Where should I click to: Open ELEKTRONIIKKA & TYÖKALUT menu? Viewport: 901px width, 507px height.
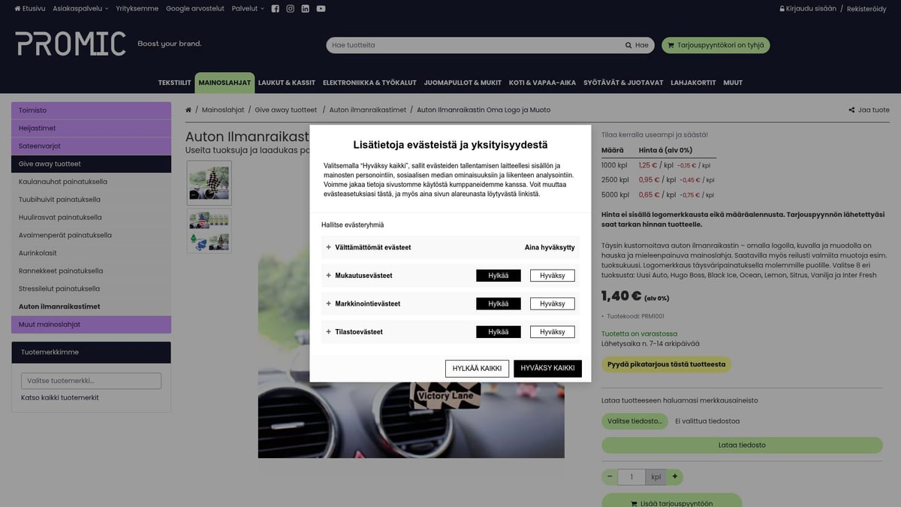point(369,83)
